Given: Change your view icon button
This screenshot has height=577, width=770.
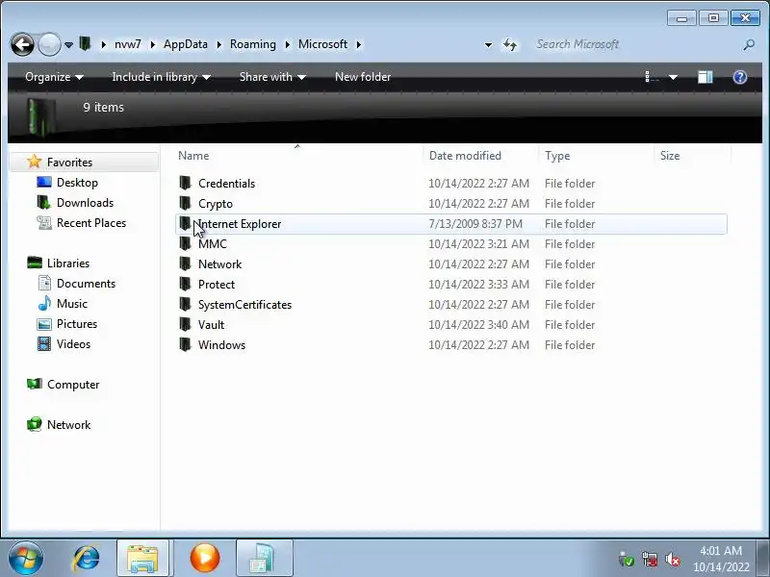Looking at the screenshot, I should (652, 77).
